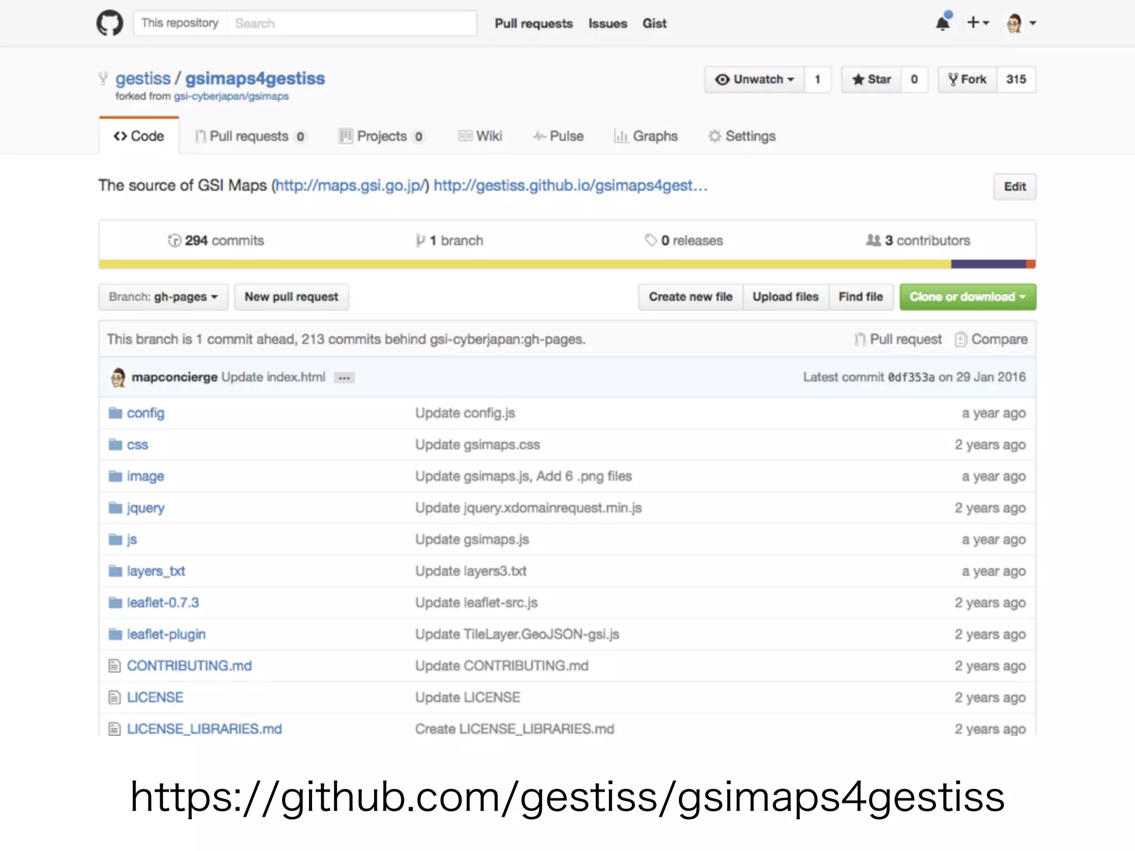View the 0 stargazers count
1135x851 pixels.
point(914,80)
